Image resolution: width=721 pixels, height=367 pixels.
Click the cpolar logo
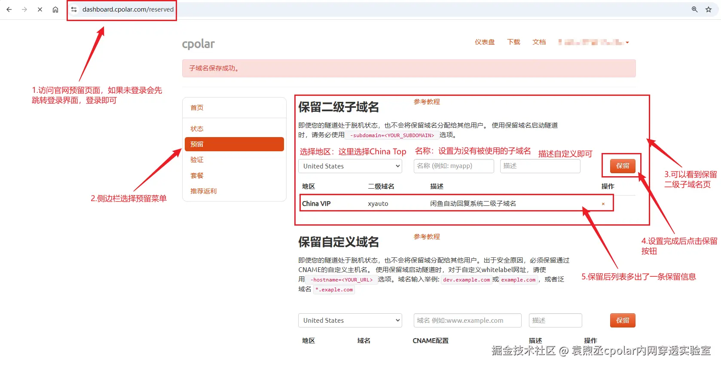[x=198, y=44]
